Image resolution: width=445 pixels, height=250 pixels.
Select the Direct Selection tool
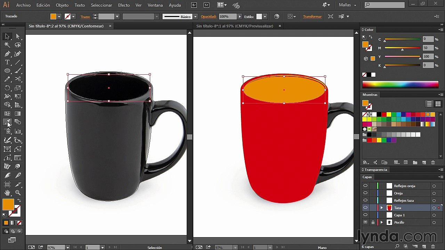[x=18, y=36]
